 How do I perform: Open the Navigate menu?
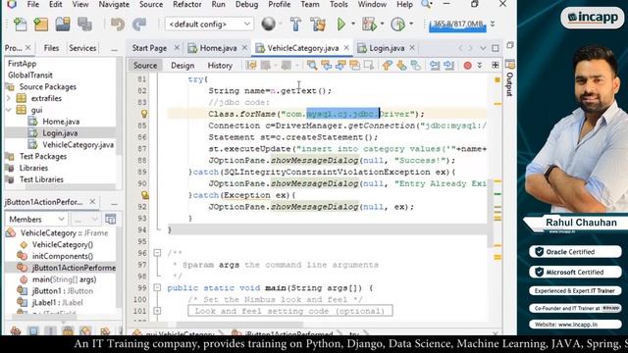click(114, 4)
